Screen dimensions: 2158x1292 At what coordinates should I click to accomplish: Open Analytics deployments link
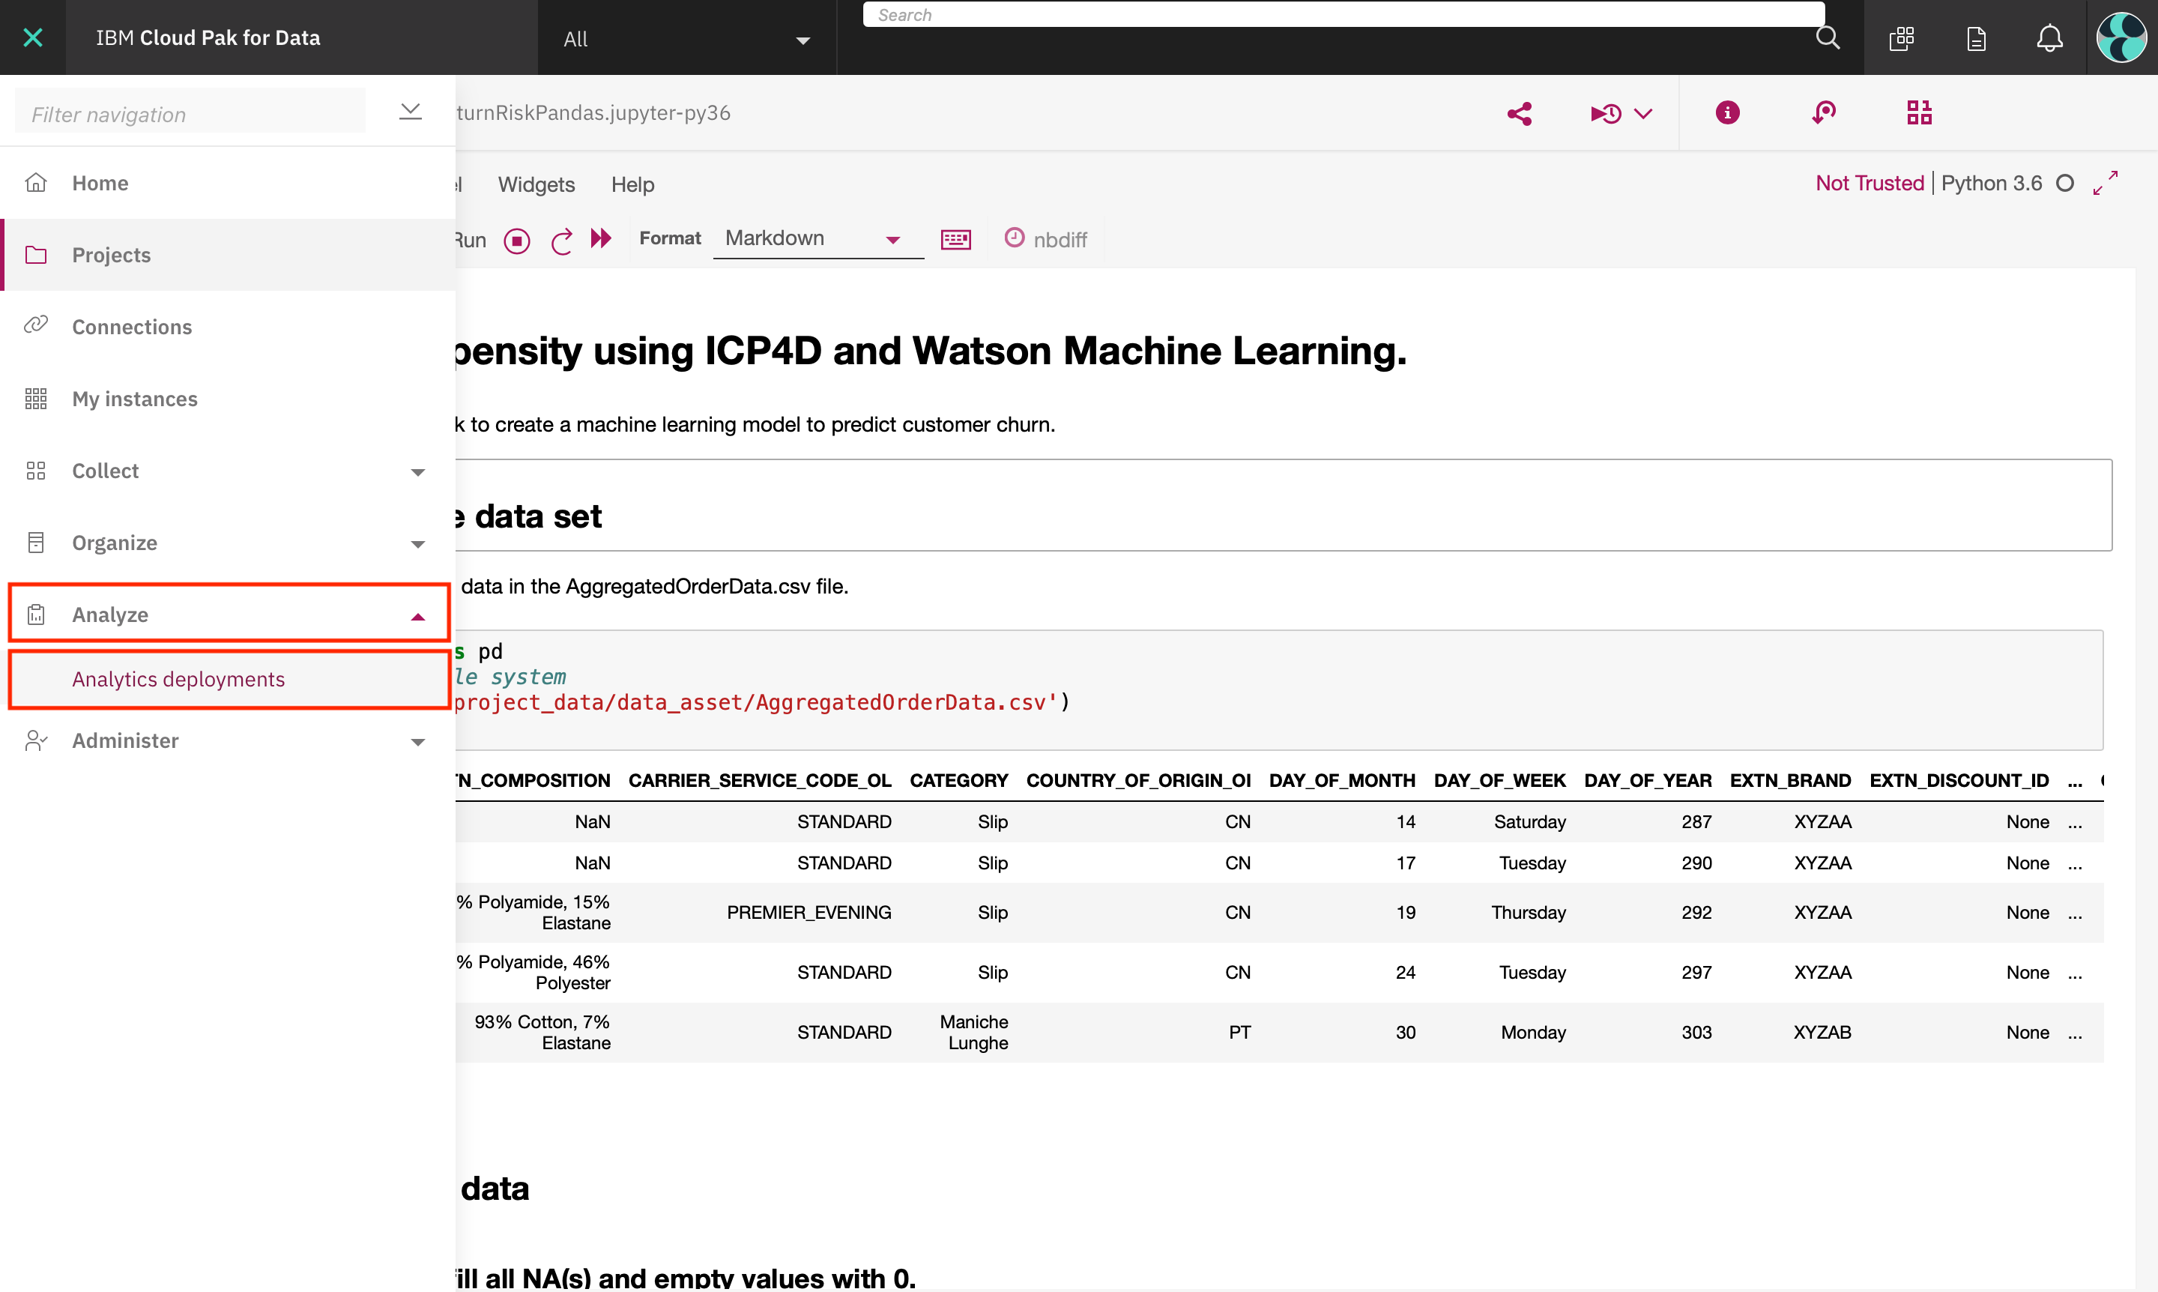coord(178,679)
